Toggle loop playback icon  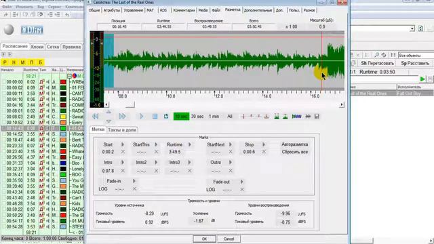tap(166, 116)
